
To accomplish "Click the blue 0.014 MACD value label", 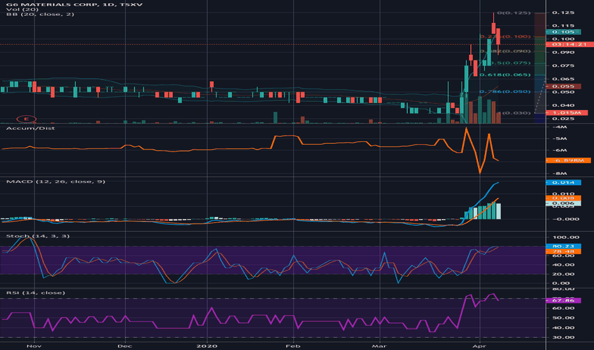I will (563, 183).
